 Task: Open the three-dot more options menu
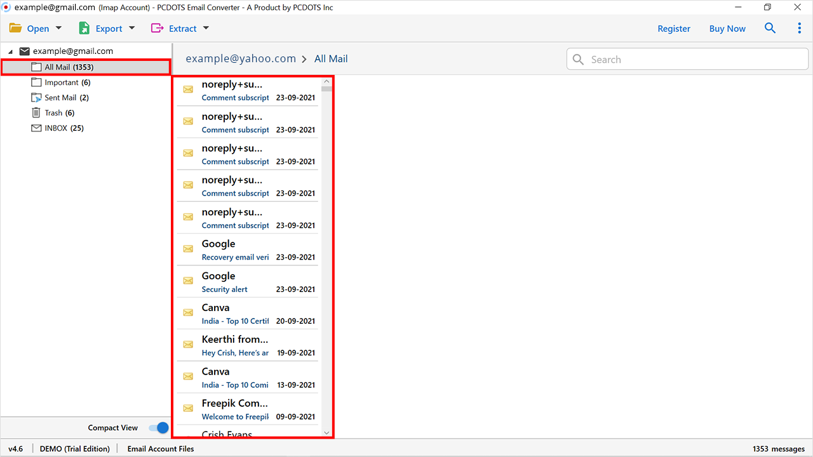pyautogui.click(x=800, y=28)
